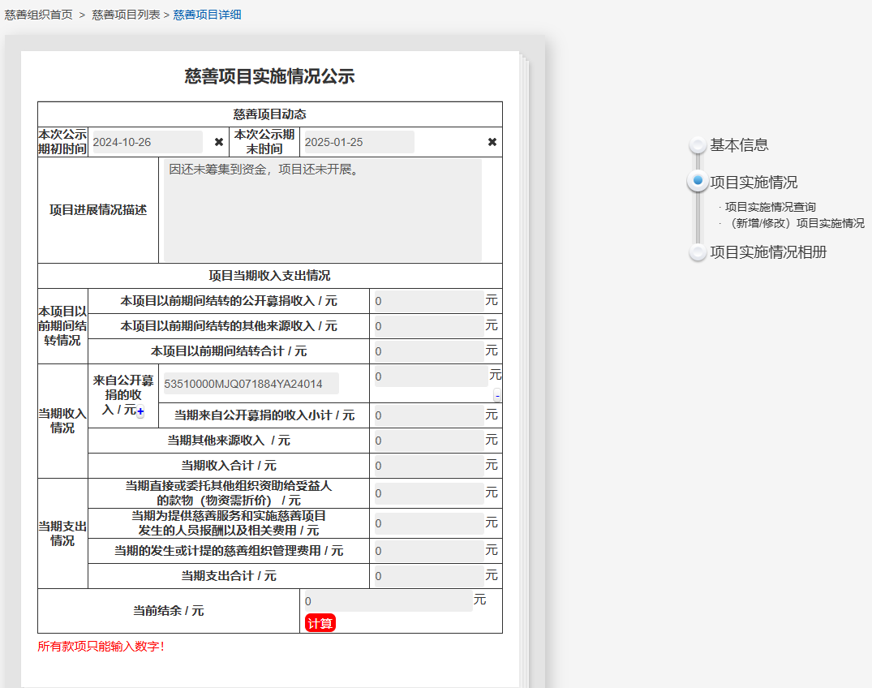
Task: Click the minus icon to remove 募捐 row
Action: [x=497, y=396]
